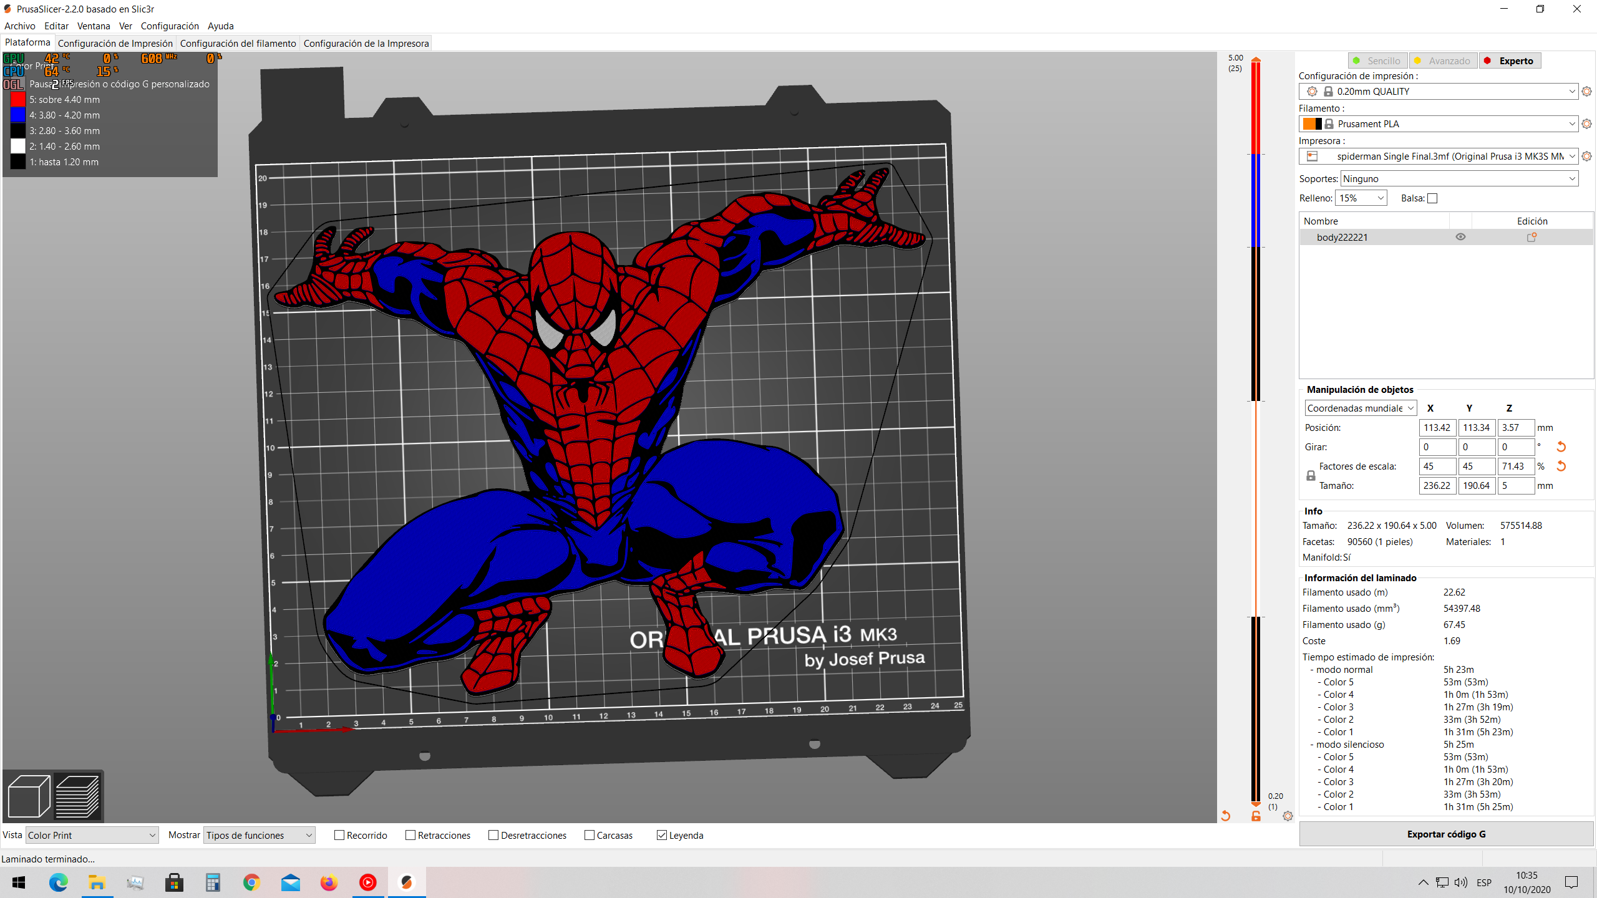Open the Ver menu
This screenshot has width=1597, height=898.
[x=125, y=26]
